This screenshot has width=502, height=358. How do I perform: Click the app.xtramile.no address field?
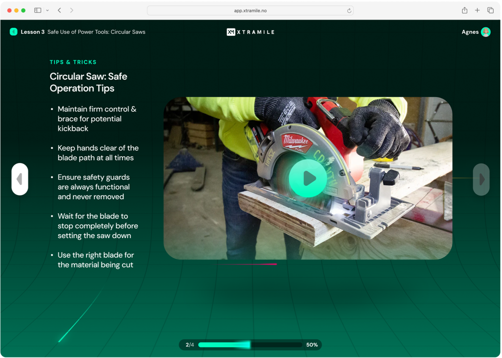tap(250, 10)
